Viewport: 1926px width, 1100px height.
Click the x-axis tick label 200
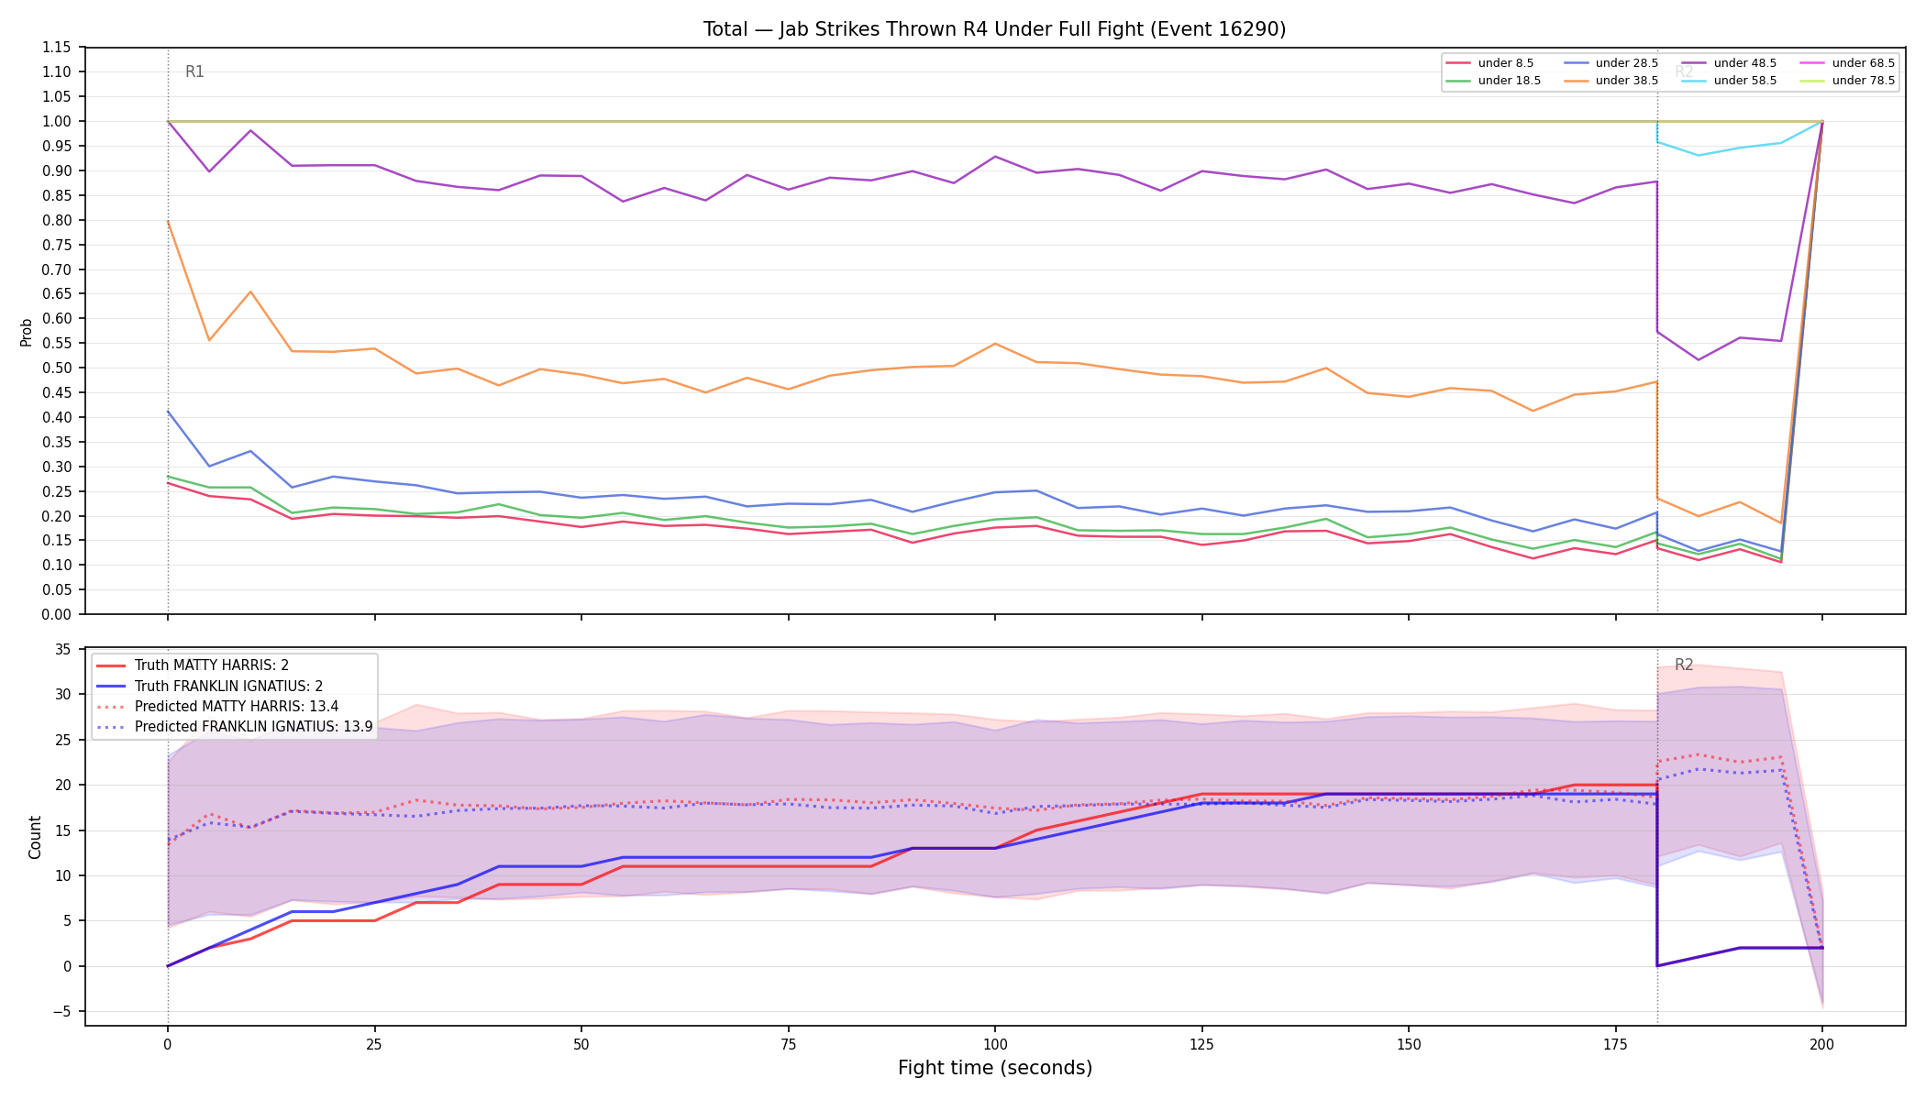tap(1821, 1044)
